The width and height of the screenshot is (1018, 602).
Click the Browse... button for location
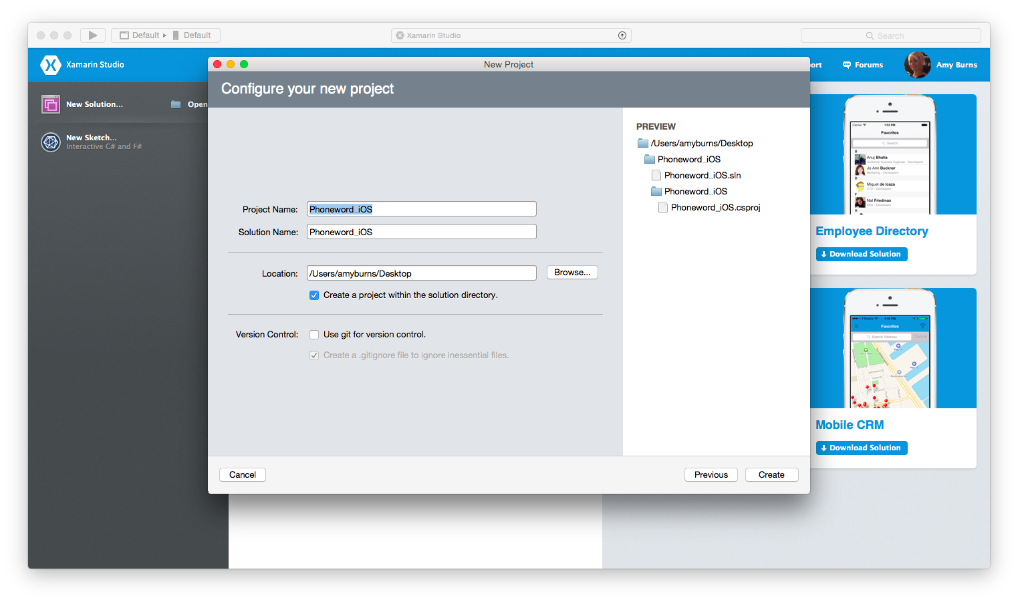click(x=572, y=273)
